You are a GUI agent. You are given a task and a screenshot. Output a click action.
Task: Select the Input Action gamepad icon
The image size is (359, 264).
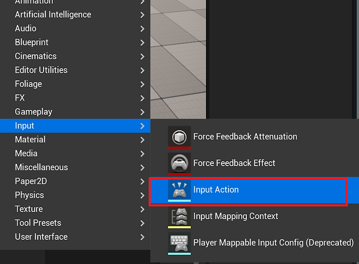pyautogui.click(x=178, y=190)
